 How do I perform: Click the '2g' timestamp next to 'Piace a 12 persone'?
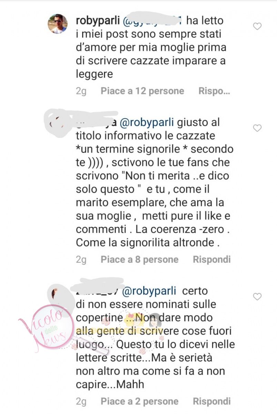[81, 91]
